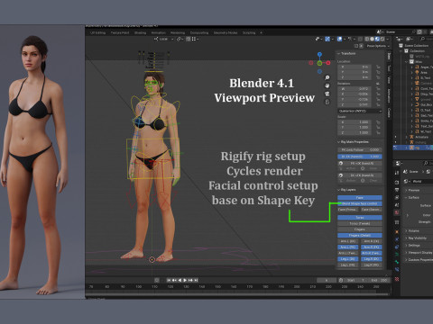Image resolution: width=433 pixels, height=324 pixels.
Task: Toggle the snapping magnet icon
Action: [x=189, y=39]
